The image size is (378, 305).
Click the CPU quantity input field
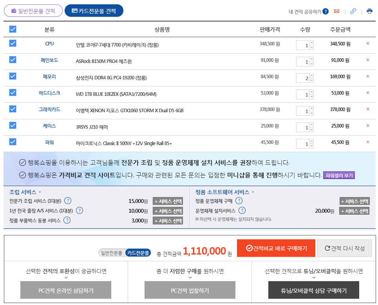pyautogui.click(x=303, y=46)
